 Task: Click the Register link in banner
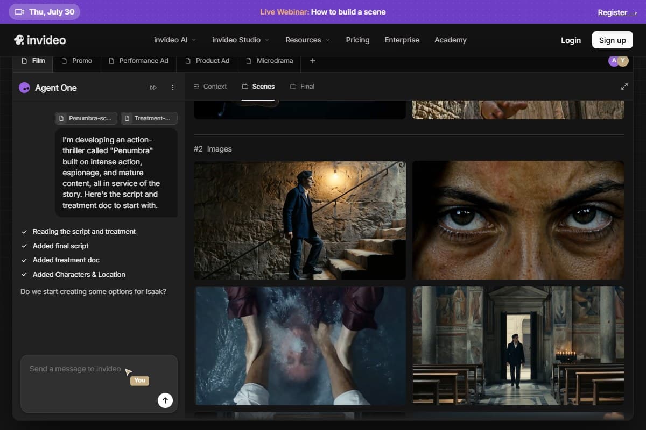tap(617, 12)
